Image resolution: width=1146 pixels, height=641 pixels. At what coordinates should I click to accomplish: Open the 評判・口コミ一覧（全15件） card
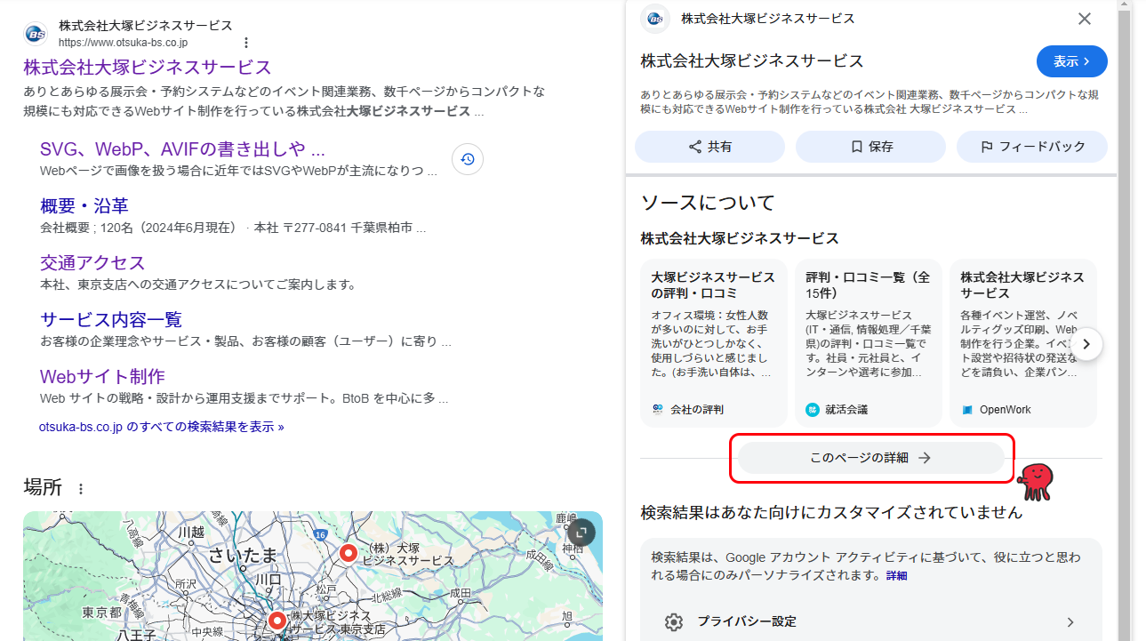[869, 343]
